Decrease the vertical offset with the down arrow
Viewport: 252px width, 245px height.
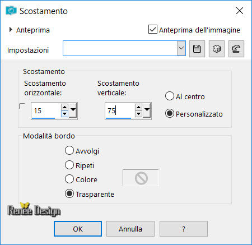(x=138, y=114)
